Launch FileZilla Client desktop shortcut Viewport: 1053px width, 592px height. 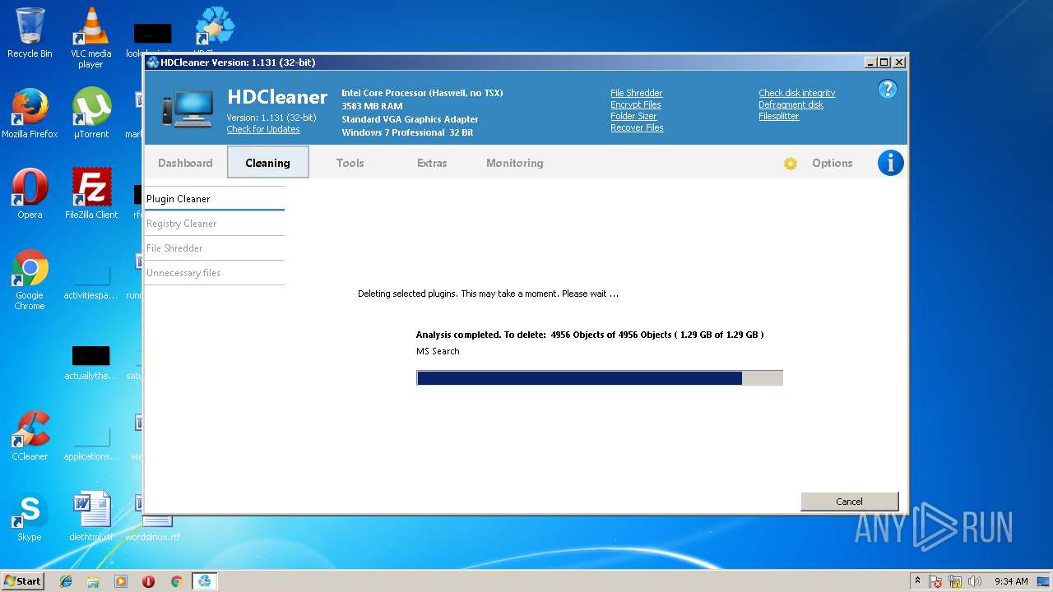[90, 194]
